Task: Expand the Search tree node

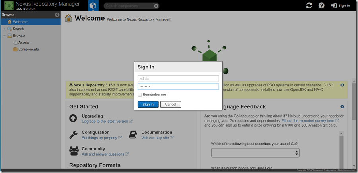Action: (x=4, y=29)
